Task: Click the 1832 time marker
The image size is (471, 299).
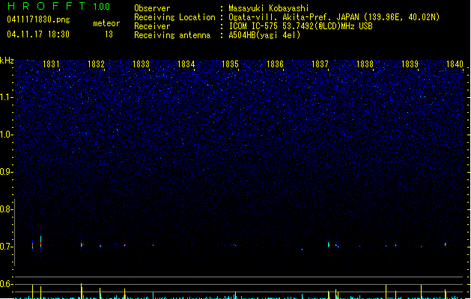Action: click(96, 64)
